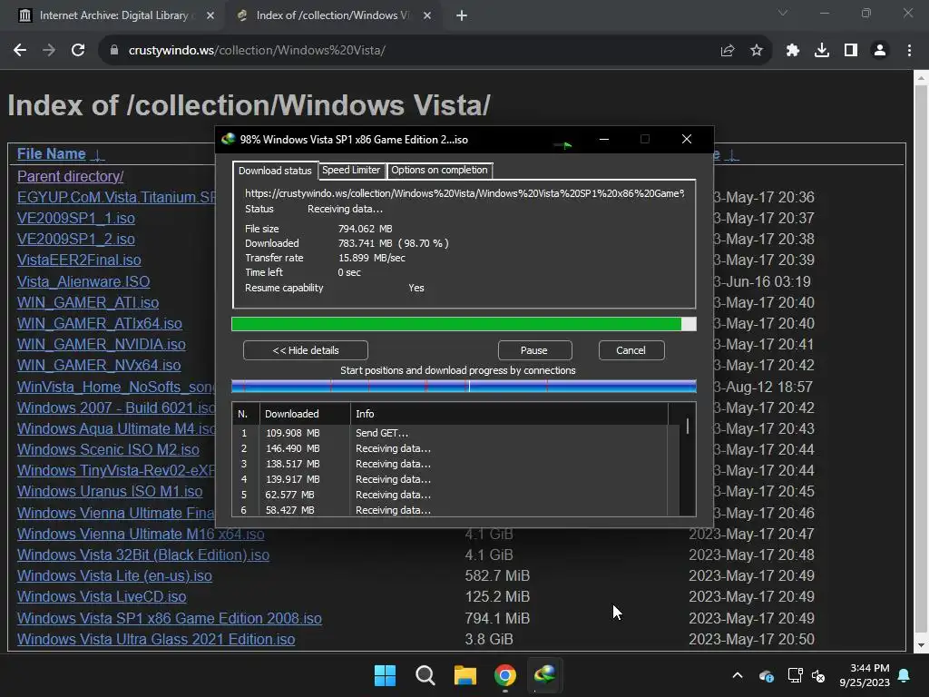929x697 pixels.
Task: Click the Hide details button
Action: [306, 350]
